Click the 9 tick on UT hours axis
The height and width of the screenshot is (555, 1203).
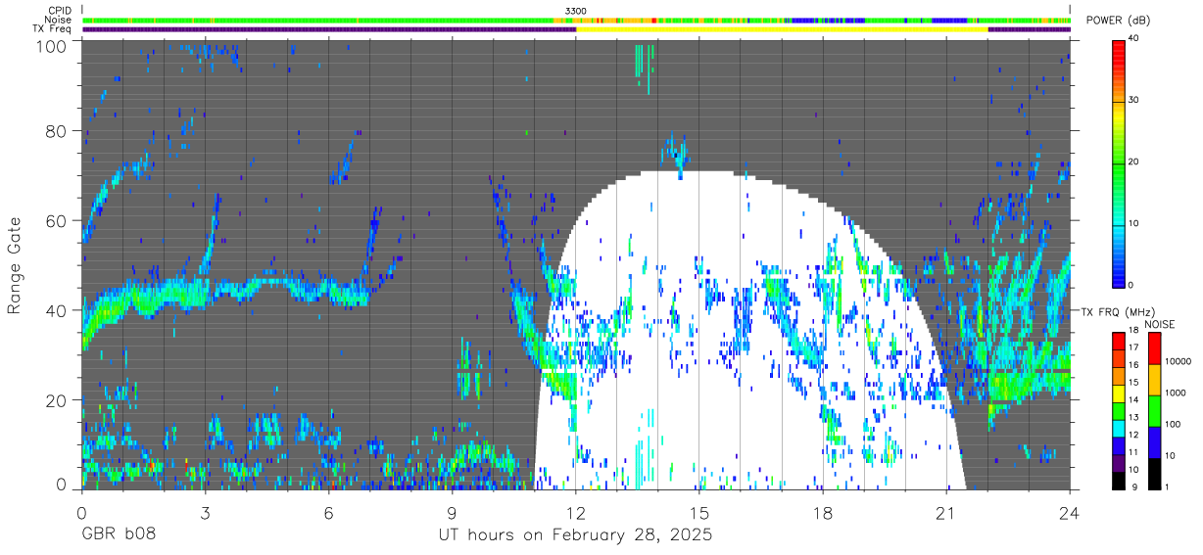(x=452, y=512)
